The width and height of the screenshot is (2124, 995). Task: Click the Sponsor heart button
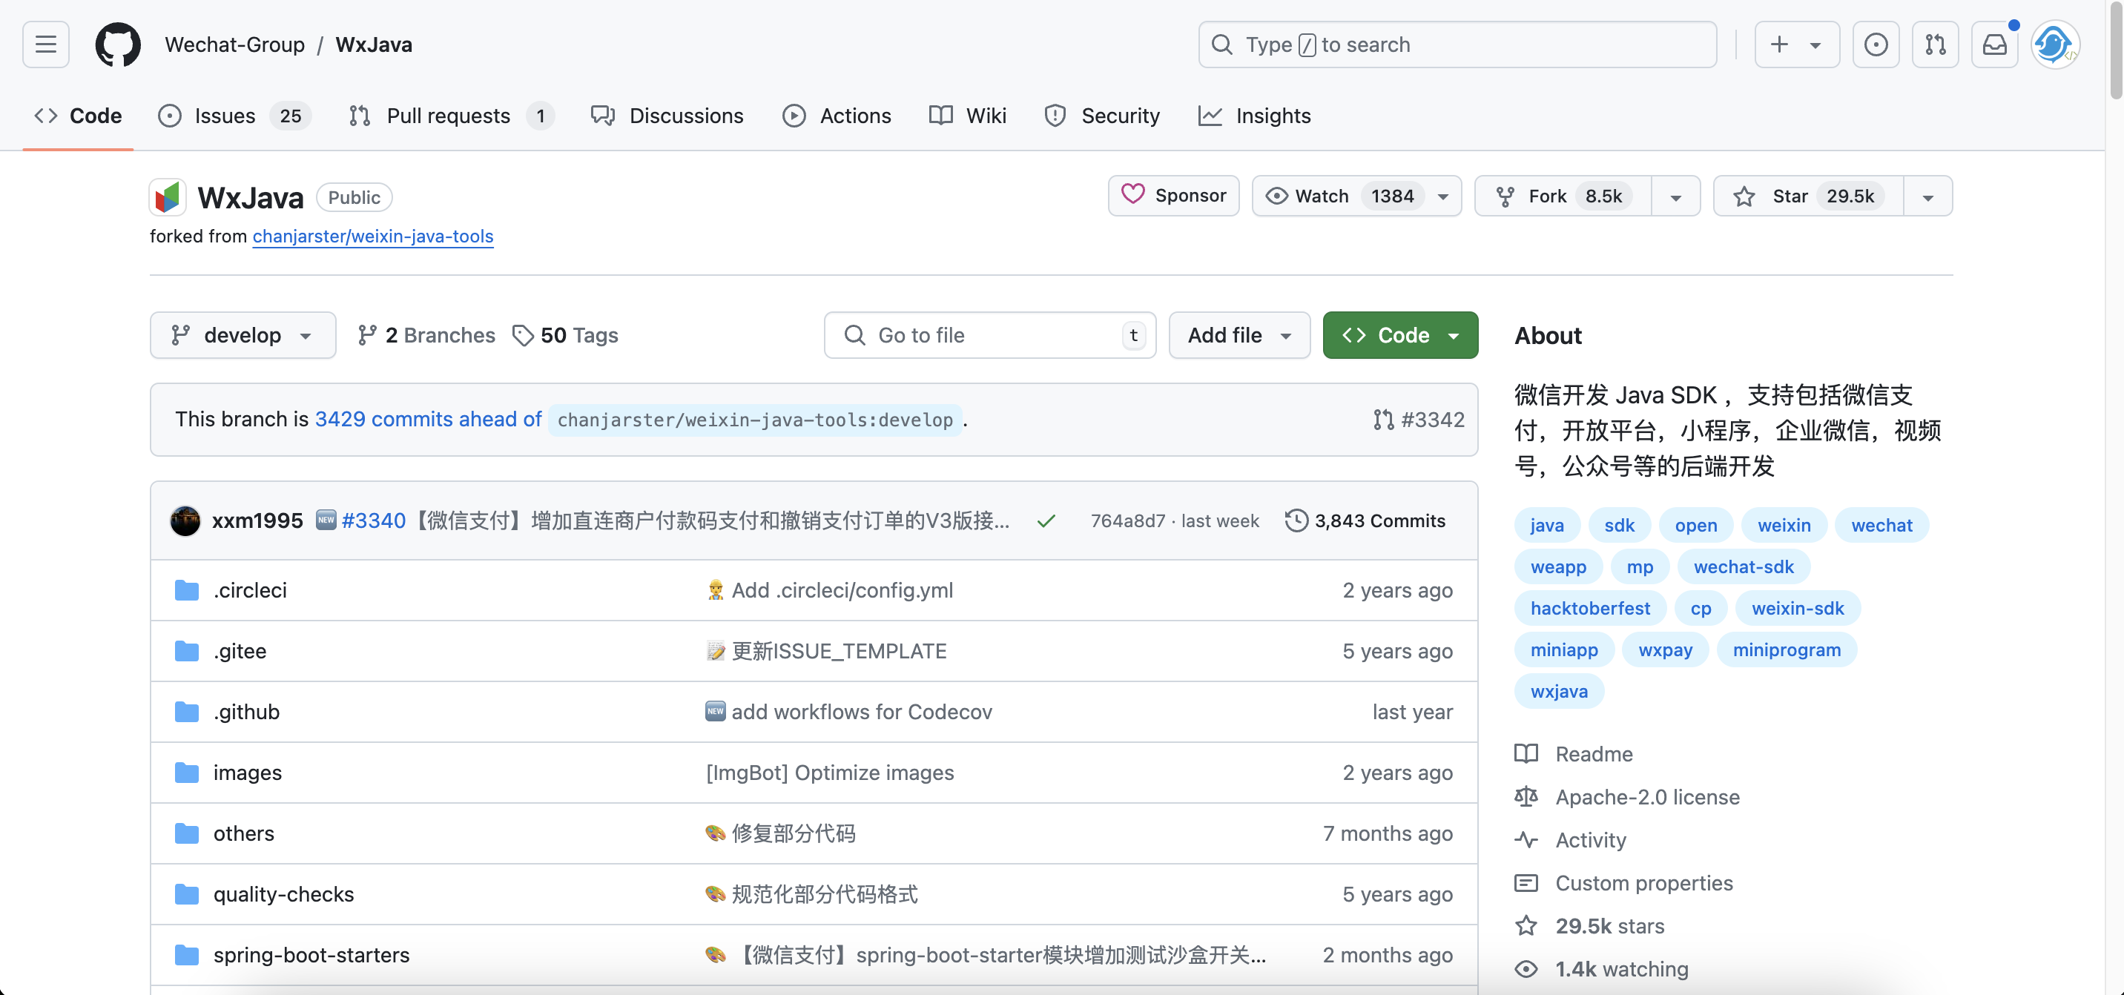tap(1173, 196)
